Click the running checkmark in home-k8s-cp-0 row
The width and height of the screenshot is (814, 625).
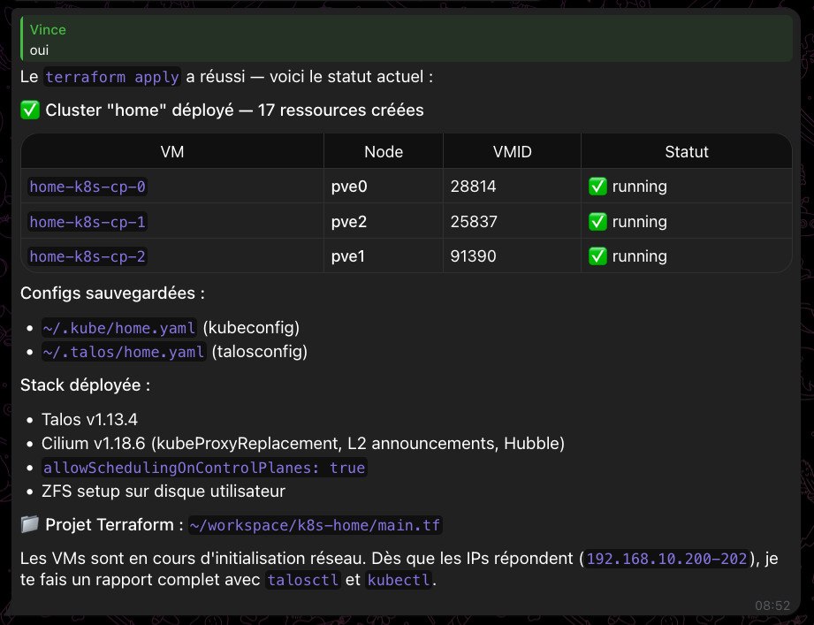(x=597, y=187)
